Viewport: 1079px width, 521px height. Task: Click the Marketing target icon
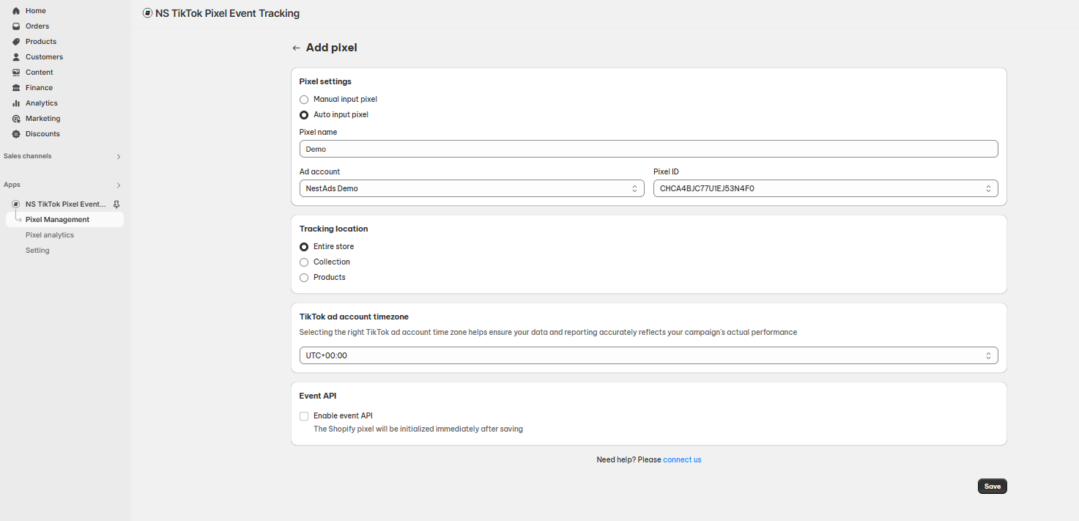16,119
